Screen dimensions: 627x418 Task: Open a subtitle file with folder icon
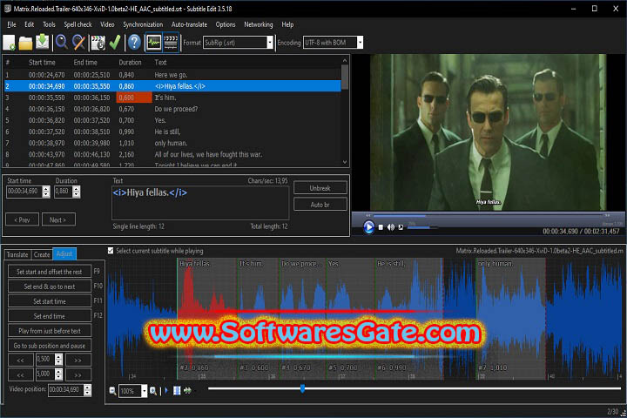point(25,43)
